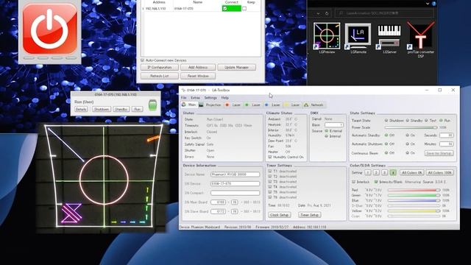
Task: Click the Reset Window button
Action: coord(198,76)
